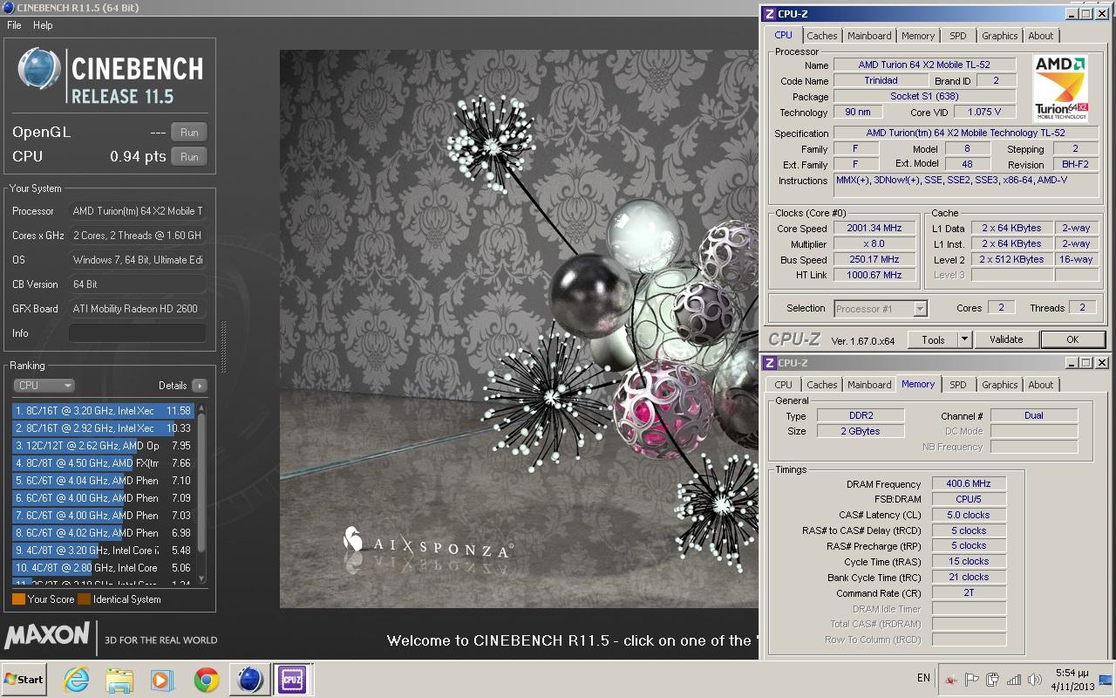
Task: Click the upper CPU-Z title bar icon
Action: [768, 13]
